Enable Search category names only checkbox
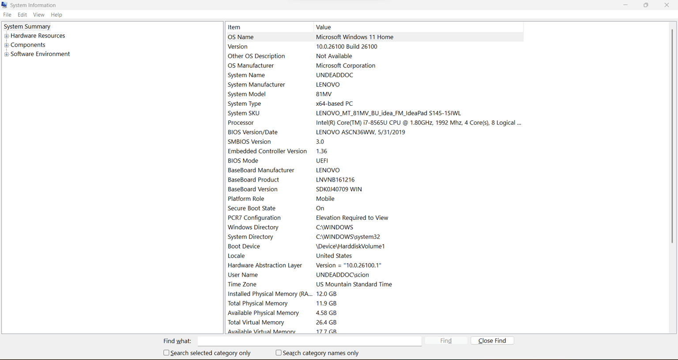Image resolution: width=678 pixels, height=360 pixels. coord(279,353)
